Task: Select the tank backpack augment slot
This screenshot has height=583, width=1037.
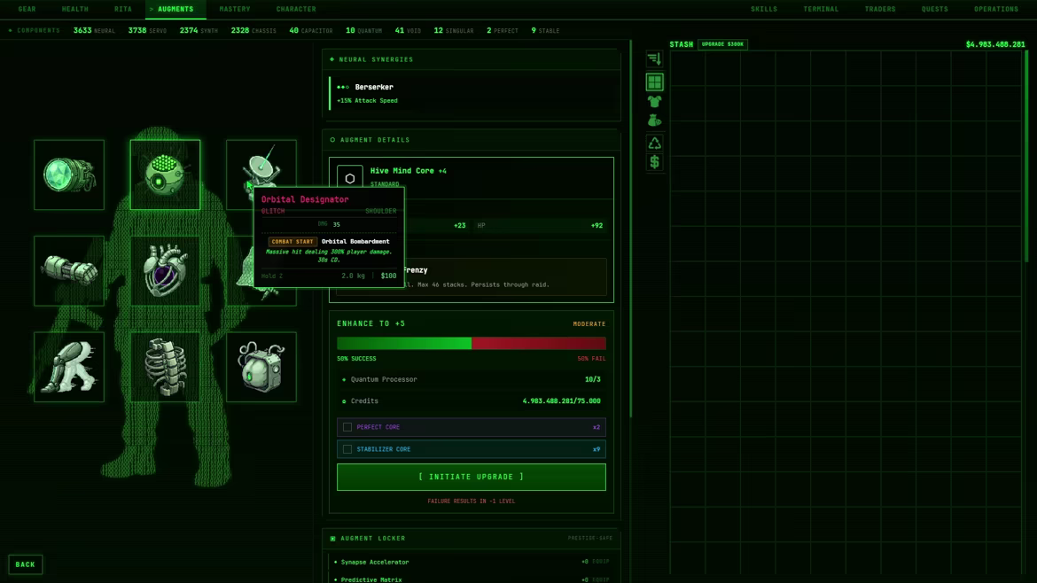Action: (x=261, y=367)
